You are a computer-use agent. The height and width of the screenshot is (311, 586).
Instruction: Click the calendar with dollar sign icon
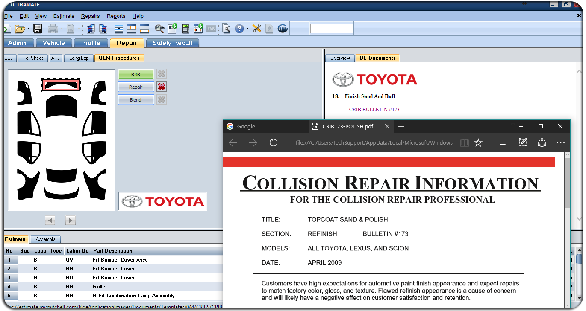coord(198,29)
